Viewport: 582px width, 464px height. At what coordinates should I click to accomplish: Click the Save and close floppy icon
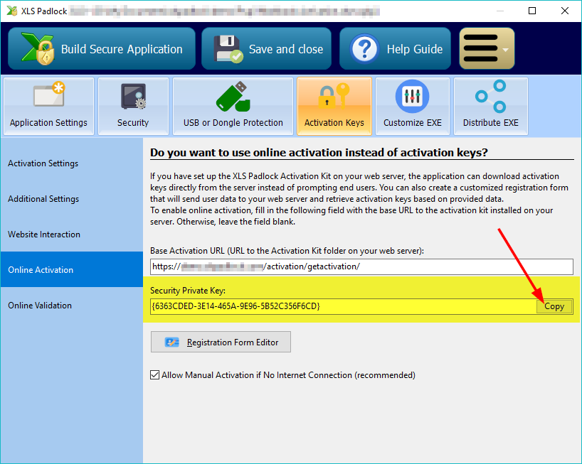[x=228, y=49]
